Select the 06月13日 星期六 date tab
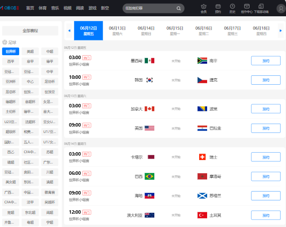 [x=117, y=31]
